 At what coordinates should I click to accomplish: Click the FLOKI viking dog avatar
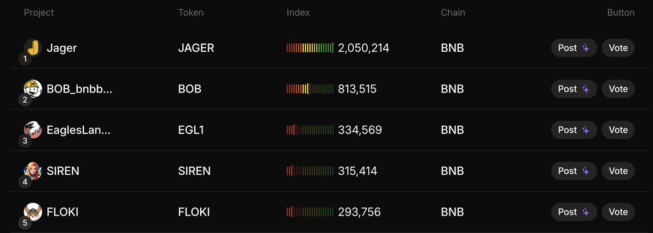pyautogui.click(x=33, y=212)
